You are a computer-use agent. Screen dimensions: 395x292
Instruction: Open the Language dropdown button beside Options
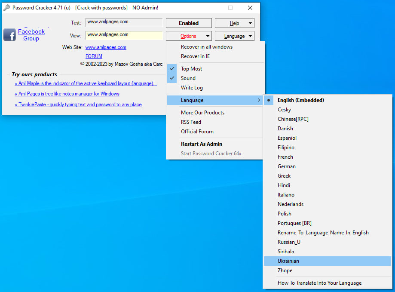click(x=235, y=36)
